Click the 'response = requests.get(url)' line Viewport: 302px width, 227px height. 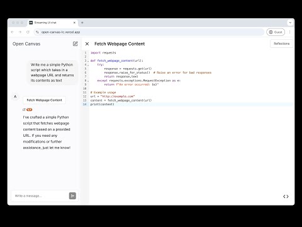pyautogui.click(x=128, y=69)
